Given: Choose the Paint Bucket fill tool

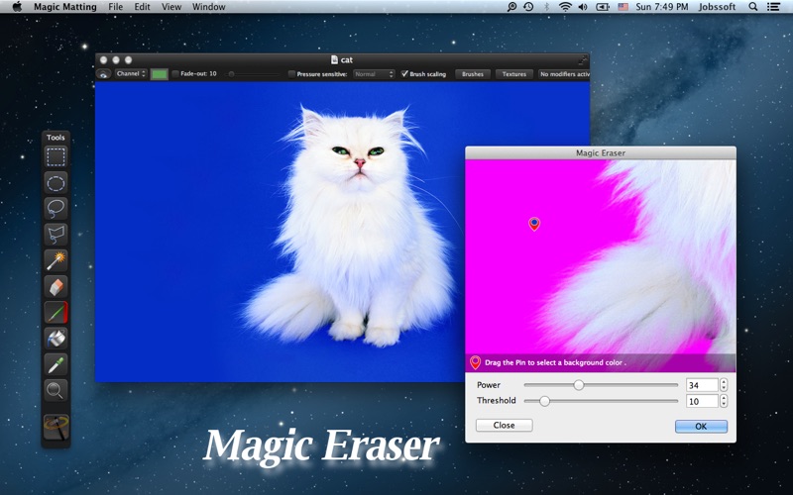Looking at the screenshot, I should pyautogui.click(x=57, y=339).
